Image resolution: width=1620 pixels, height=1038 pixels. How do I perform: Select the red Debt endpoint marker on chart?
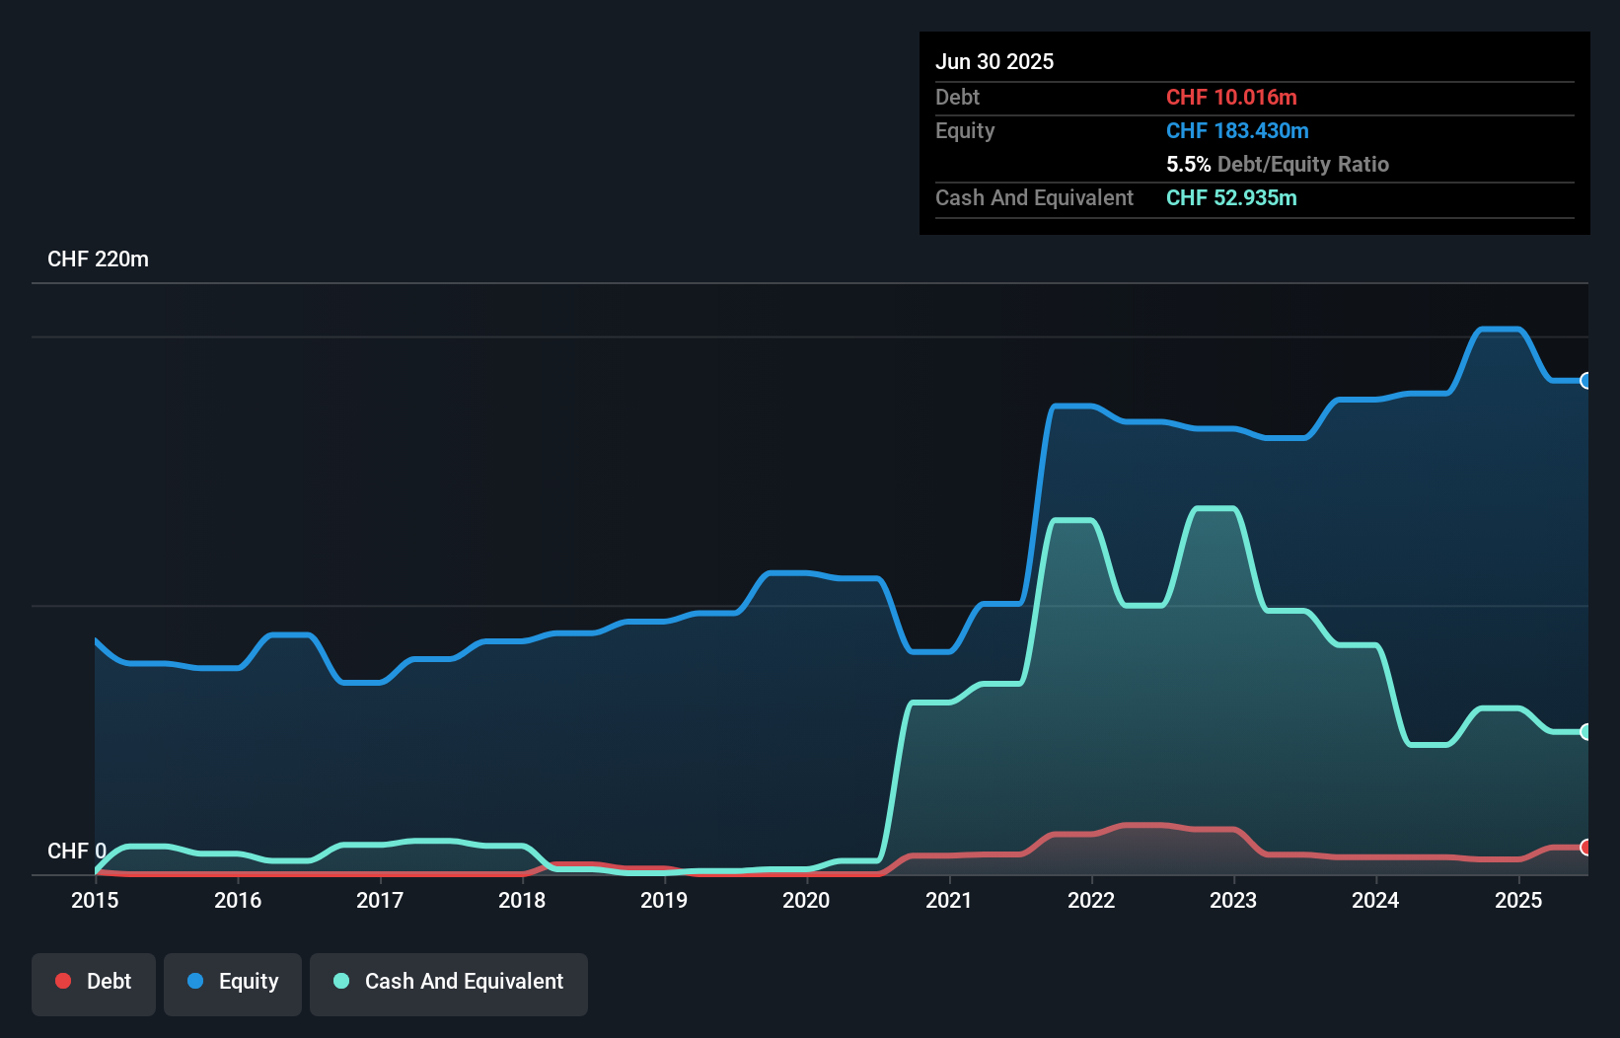click(1585, 849)
